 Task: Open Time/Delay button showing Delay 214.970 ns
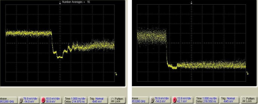75,100
